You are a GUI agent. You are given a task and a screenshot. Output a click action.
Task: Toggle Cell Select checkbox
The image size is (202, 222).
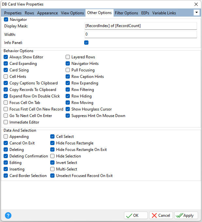53,137
